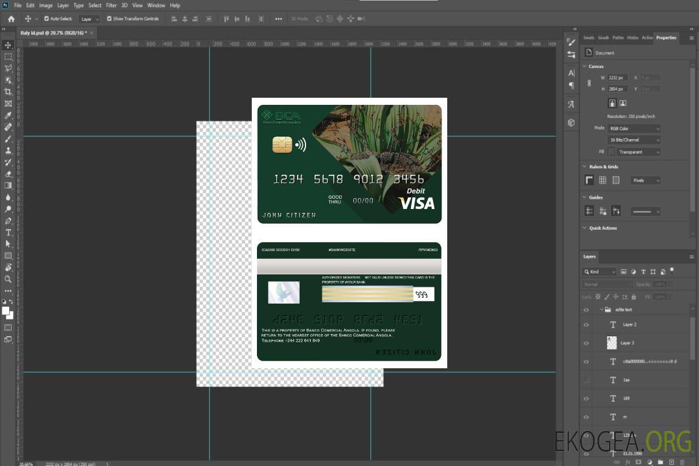Click the link constrain proportions chain icon
This screenshot has width=699, height=466.
pos(589,83)
